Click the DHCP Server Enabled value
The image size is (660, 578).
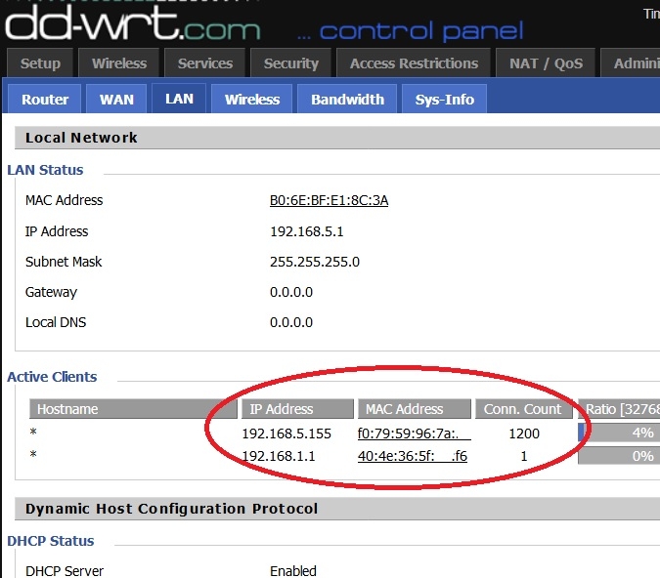point(293,571)
